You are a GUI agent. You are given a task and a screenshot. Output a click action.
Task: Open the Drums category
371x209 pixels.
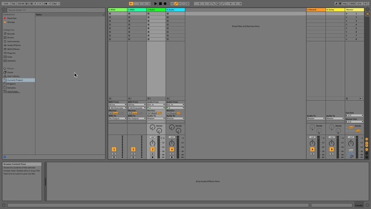pos(10,38)
